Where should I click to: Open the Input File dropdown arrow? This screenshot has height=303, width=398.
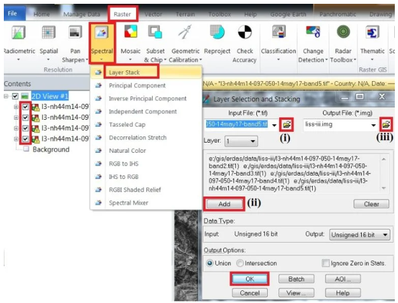tap(274, 125)
